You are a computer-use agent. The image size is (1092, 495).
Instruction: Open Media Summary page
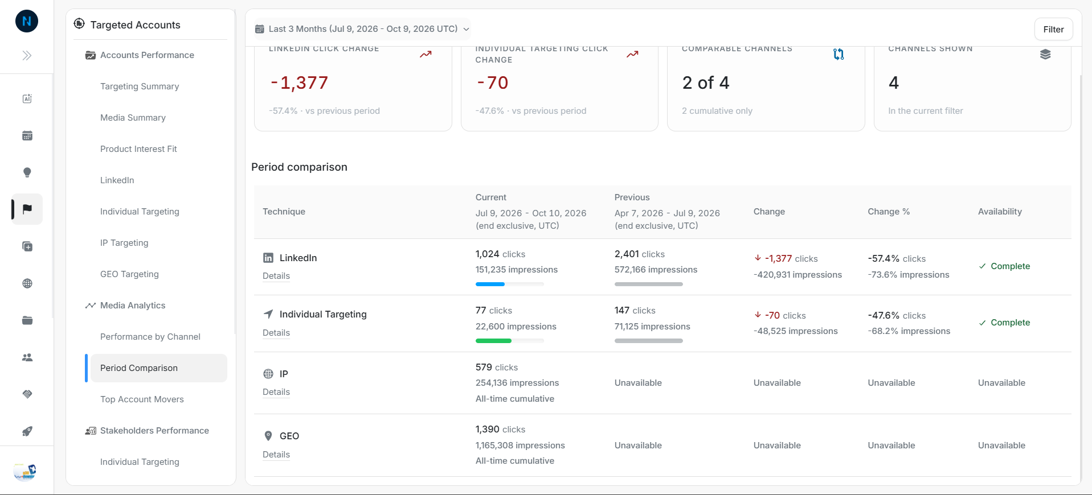pos(133,118)
